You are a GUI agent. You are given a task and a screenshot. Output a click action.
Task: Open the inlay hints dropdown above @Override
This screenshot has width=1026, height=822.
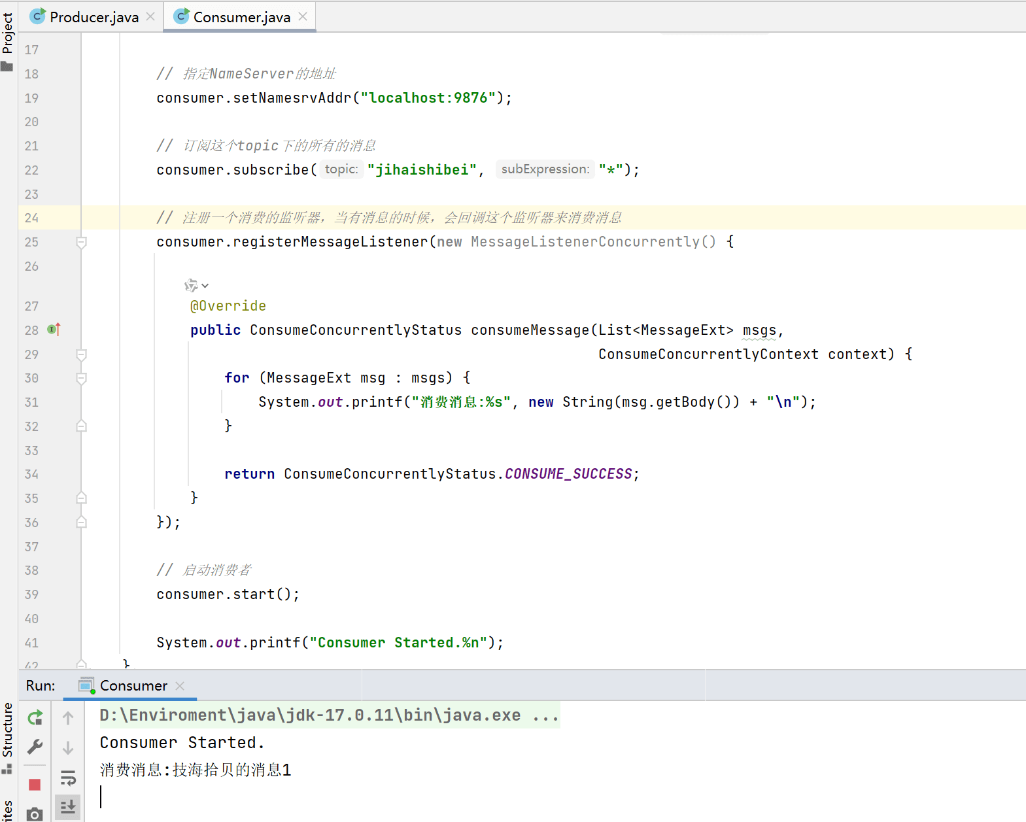(x=196, y=286)
